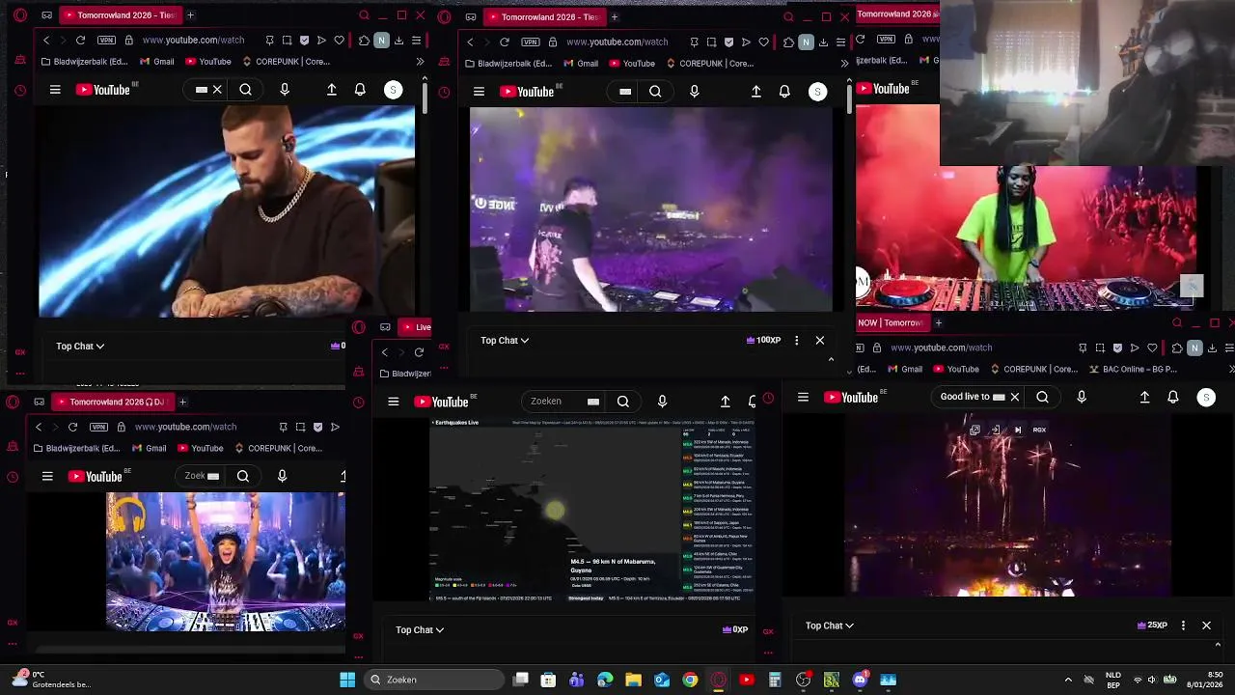The height and width of the screenshot is (695, 1235).
Task: Start voice search in top-middle YouTube window
Action: (x=695, y=92)
